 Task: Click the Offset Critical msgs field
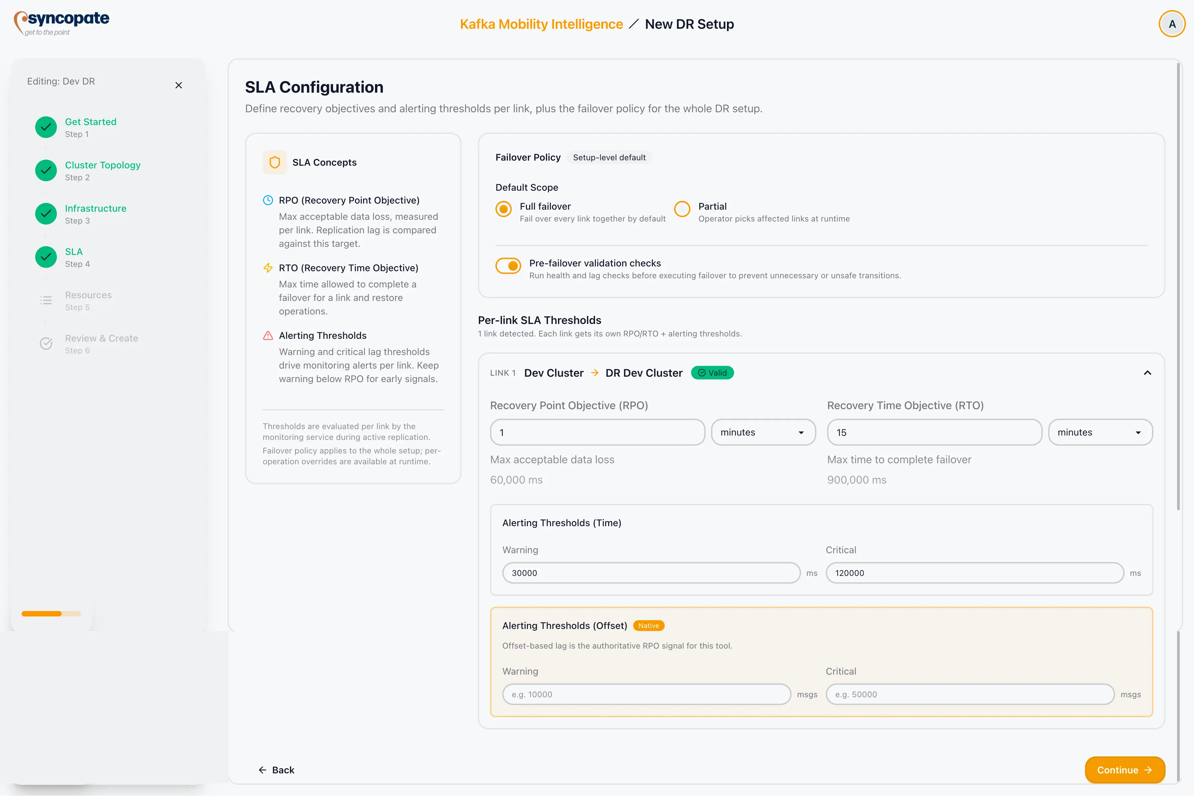pyautogui.click(x=970, y=695)
